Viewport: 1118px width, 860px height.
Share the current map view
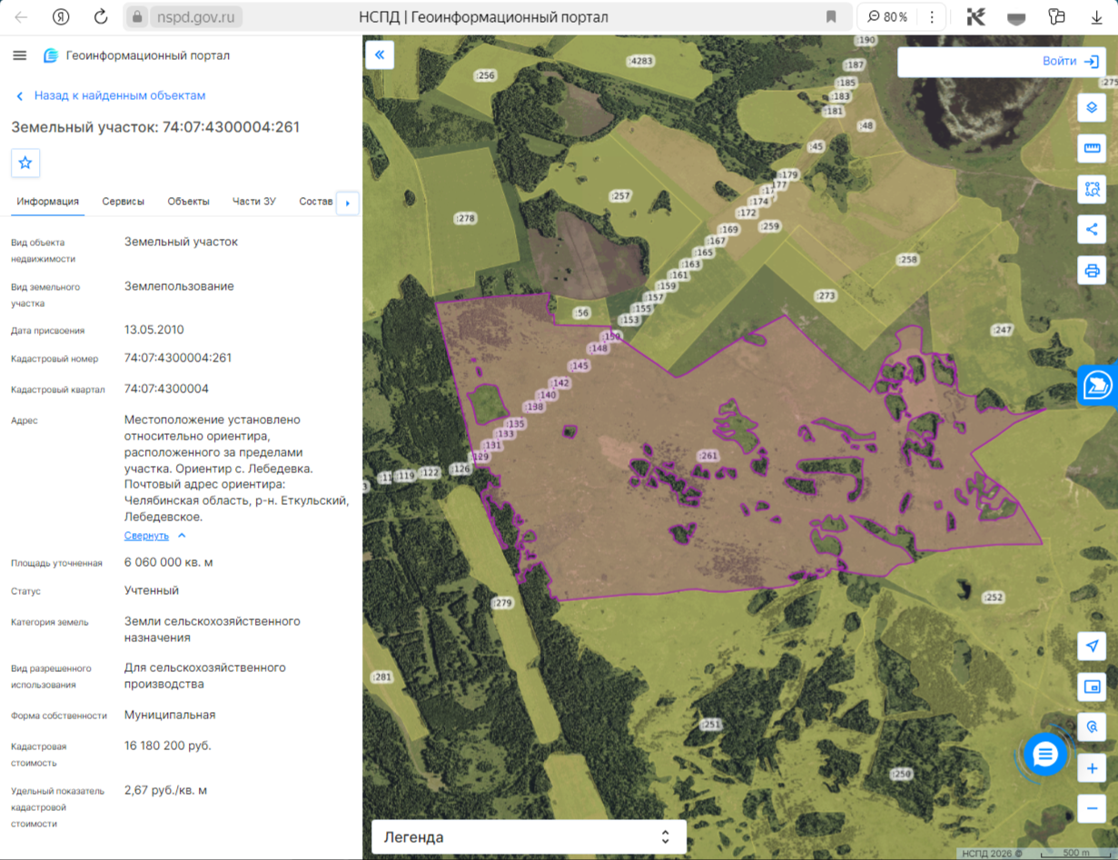pyautogui.click(x=1092, y=230)
